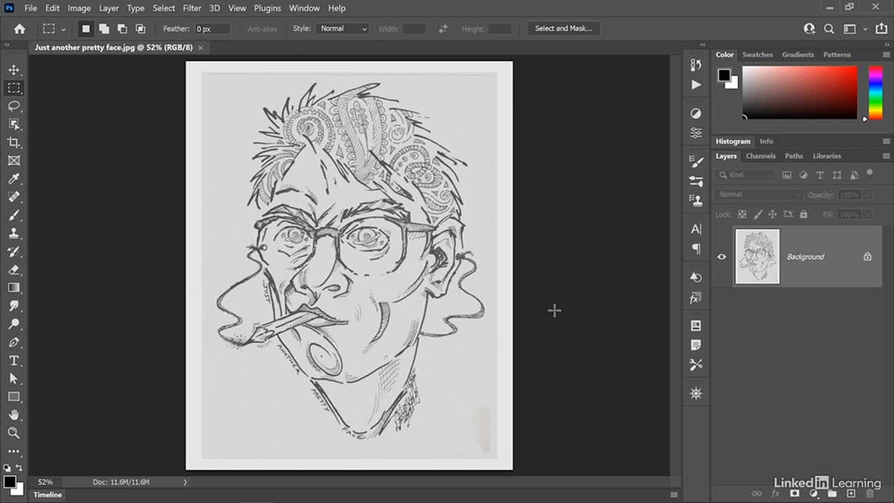Select the Frame tool

[14, 161]
